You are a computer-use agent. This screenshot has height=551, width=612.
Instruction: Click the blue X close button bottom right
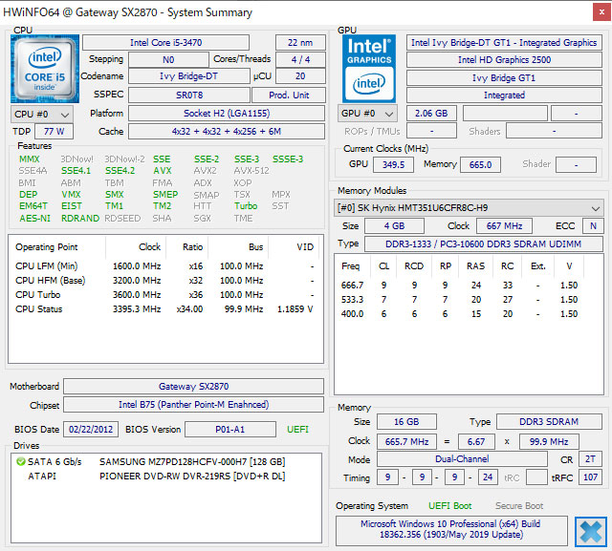pyautogui.click(x=591, y=532)
